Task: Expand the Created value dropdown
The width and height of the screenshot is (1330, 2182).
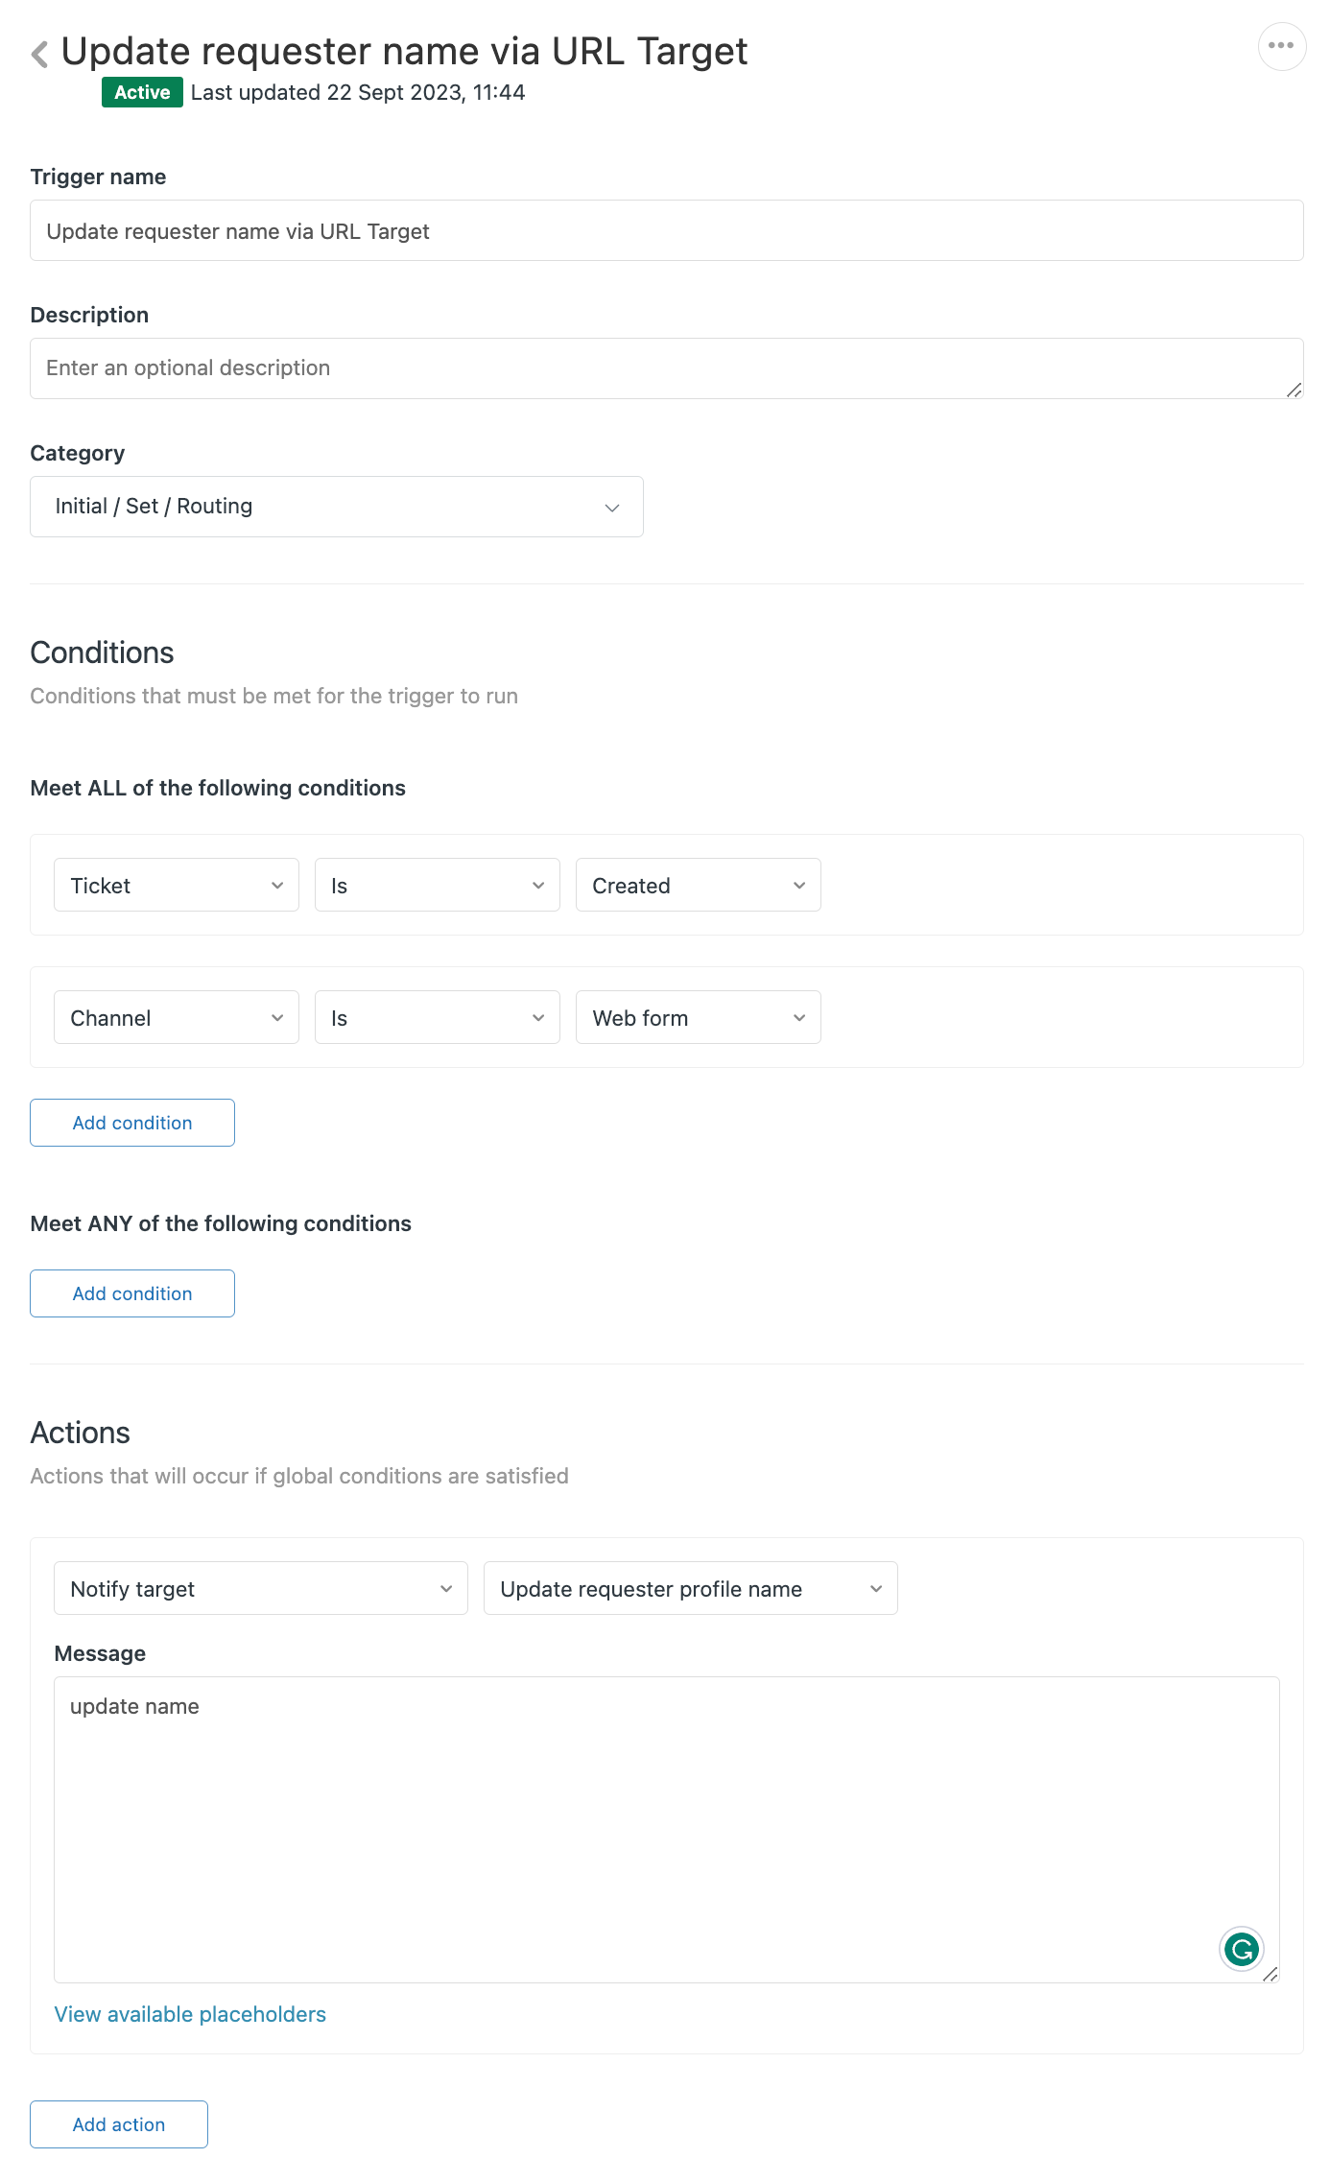Action: click(698, 885)
